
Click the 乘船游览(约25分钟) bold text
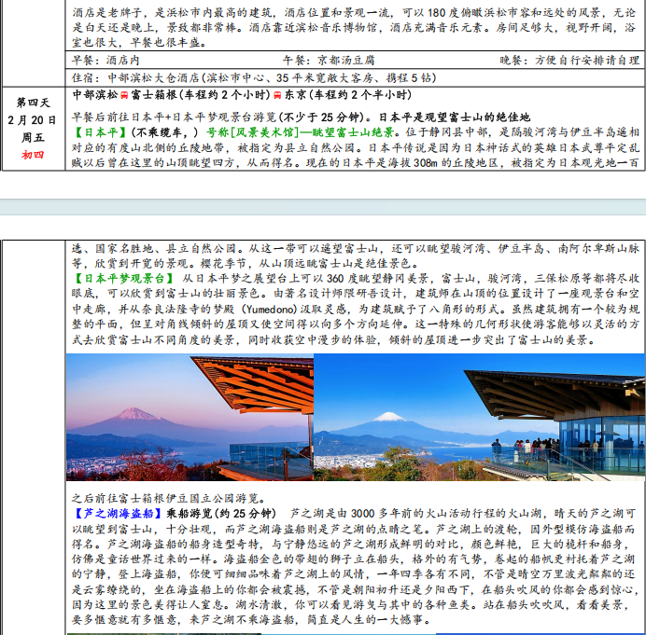(220, 513)
